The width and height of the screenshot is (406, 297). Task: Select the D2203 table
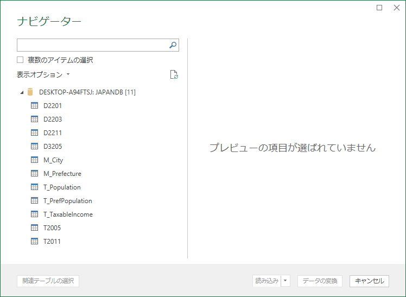[x=53, y=119]
